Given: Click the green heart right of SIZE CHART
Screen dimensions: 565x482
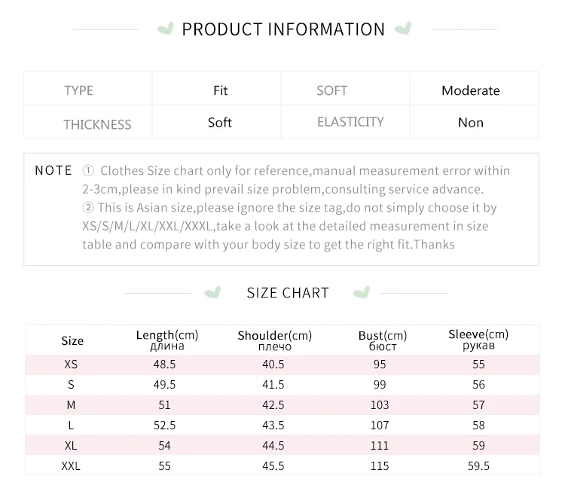Looking at the screenshot, I should (362, 292).
